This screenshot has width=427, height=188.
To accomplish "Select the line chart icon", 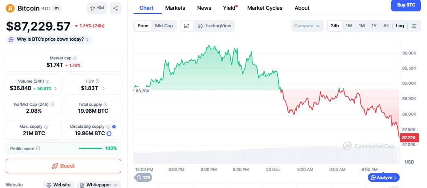I will pyautogui.click(x=186, y=26).
